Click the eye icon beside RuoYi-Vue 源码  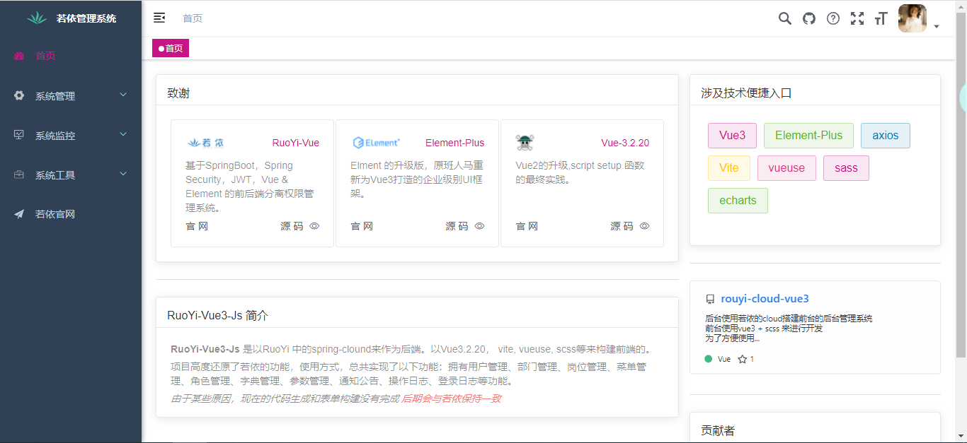click(314, 226)
